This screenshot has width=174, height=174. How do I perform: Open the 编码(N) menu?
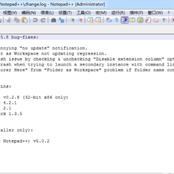point(29,13)
